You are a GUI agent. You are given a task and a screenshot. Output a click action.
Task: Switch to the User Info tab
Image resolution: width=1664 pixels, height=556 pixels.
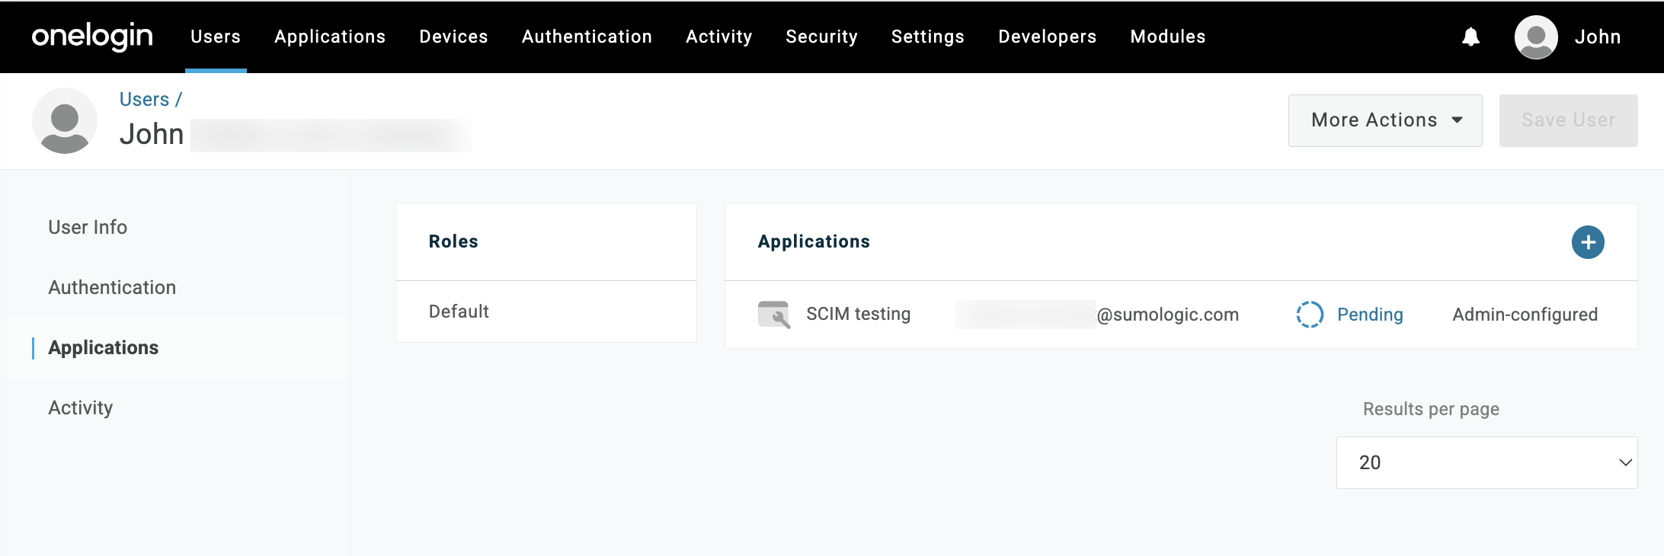pos(88,227)
